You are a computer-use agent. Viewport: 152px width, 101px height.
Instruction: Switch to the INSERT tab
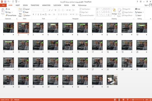click(x=18, y=5)
